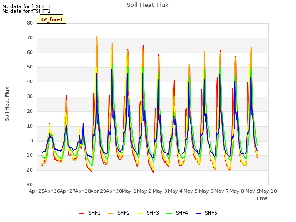Click the 'May 1' x-axis tick label
Image resolution: width=296 pixels, height=222 pixels.
pyautogui.click(x=129, y=191)
